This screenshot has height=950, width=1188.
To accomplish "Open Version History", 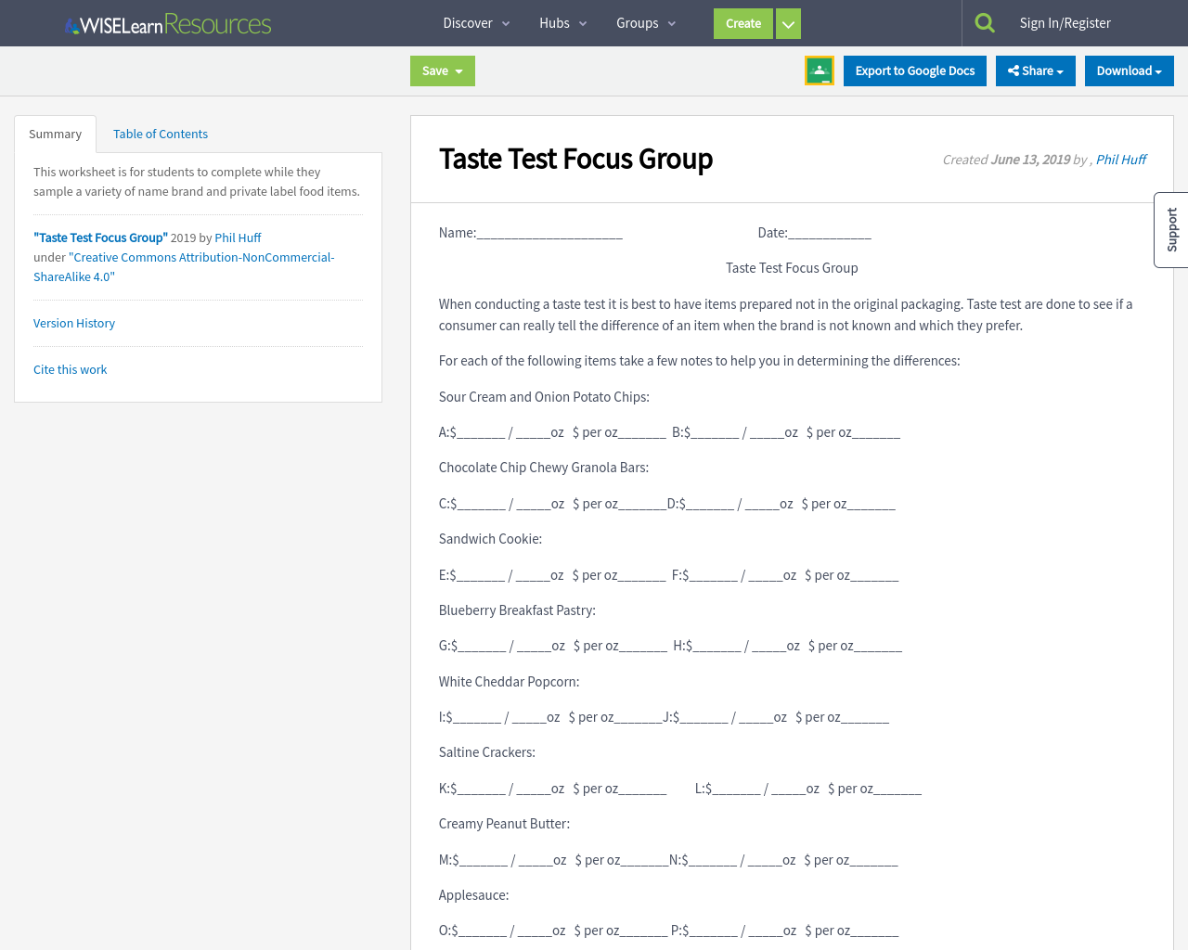I will click(73, 323).
